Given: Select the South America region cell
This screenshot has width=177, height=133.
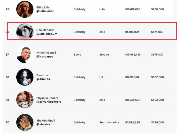Looking at the screenshot, I should coord(109,122).
